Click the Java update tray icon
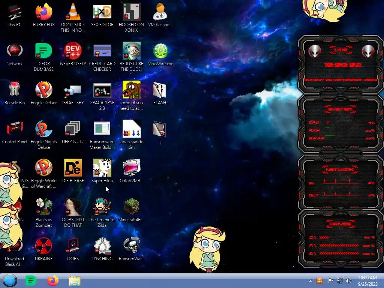Screen dimensions: 384x288 click(x=319, y=281)
